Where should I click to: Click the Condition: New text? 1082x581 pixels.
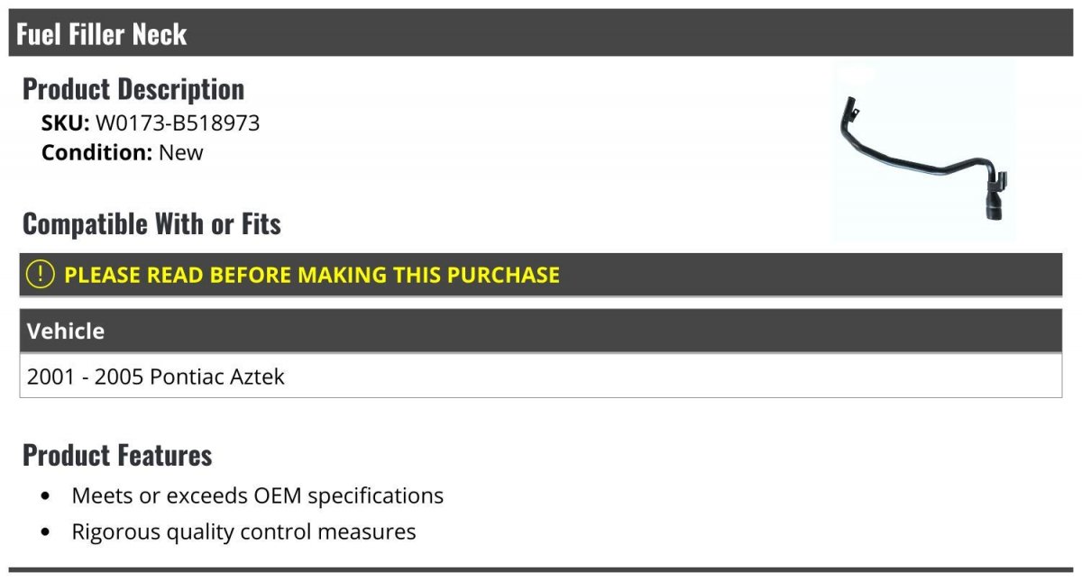click(123, 152)
